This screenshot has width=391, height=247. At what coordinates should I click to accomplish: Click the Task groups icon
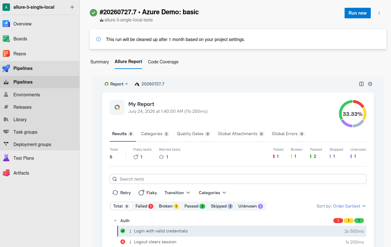coord(6,132)
